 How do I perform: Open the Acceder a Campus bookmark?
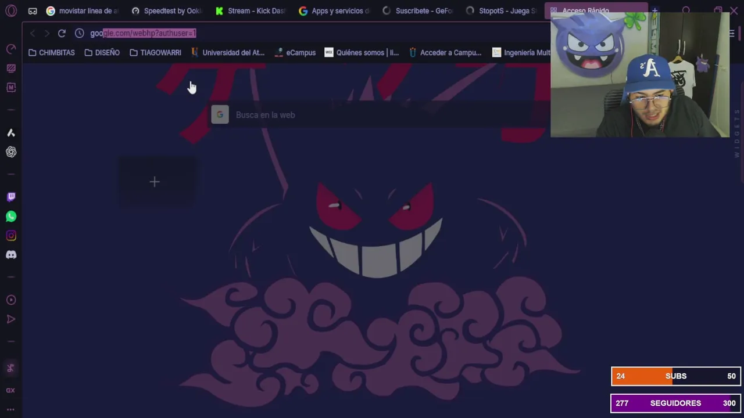(445, 53)
